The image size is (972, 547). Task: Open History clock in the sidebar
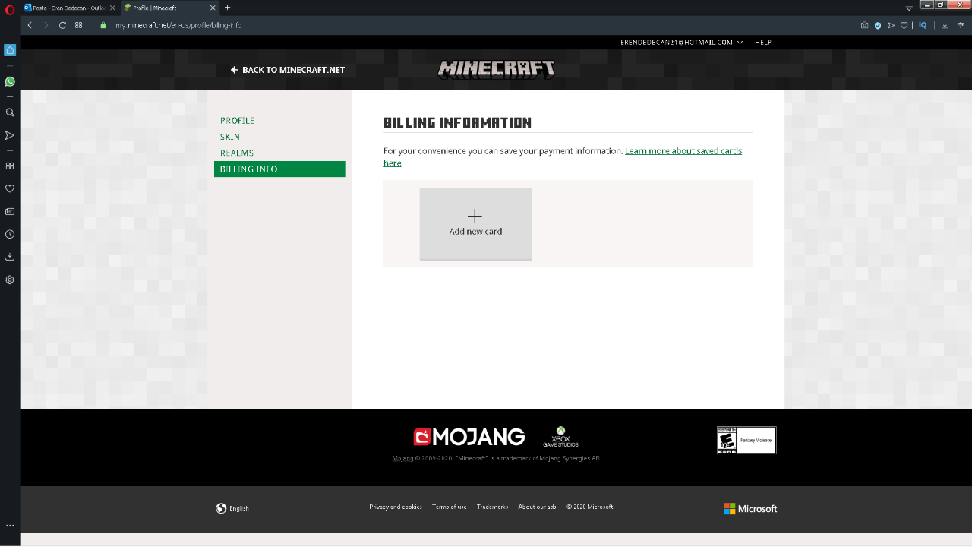coord(10,234)
